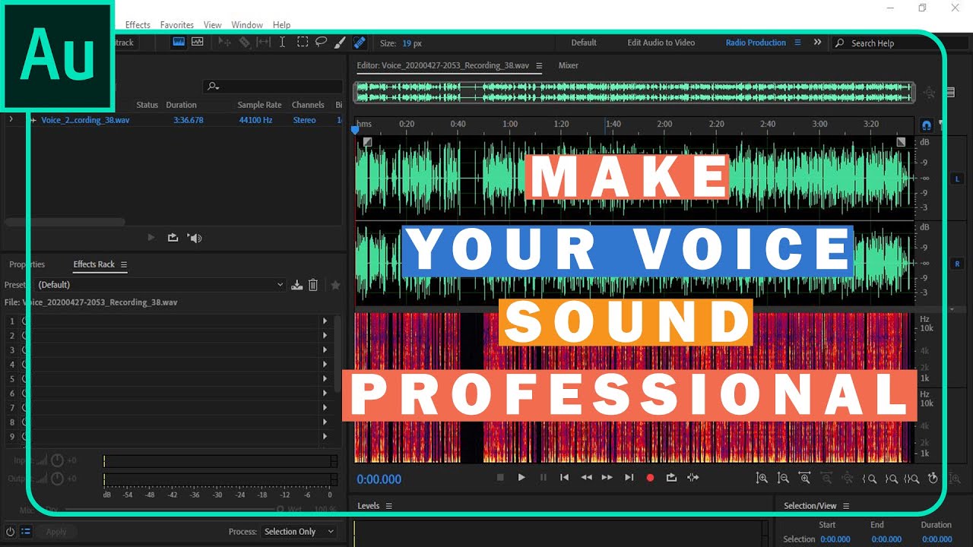Zoom in time in the editor
This screenshot has width=973, height=547.
click(x=804, y=478)
